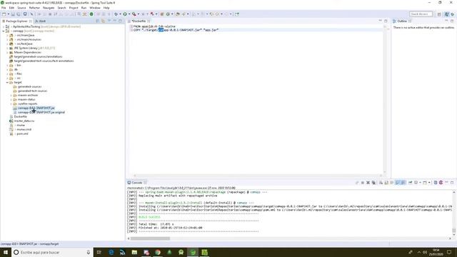Minimize the Package Explorer panel
Screen dimensions: 457x257
tap(115, 21)
